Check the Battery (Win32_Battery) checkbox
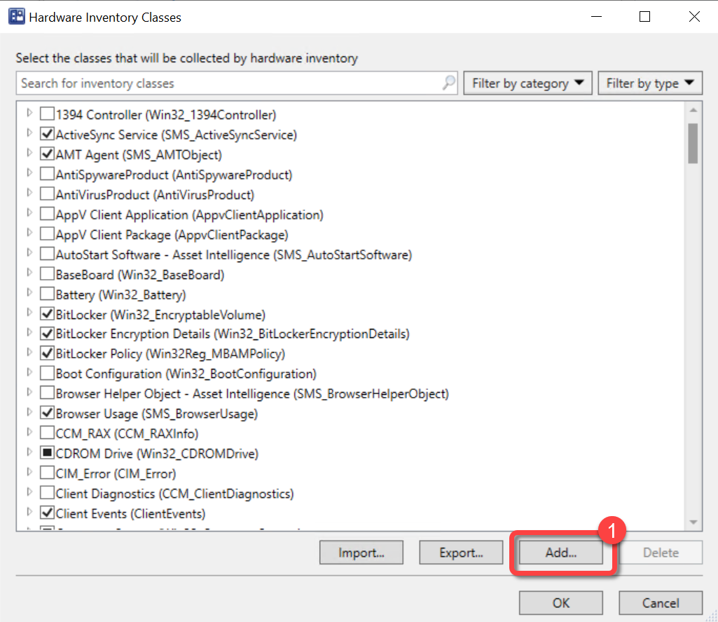 (47, 295)
